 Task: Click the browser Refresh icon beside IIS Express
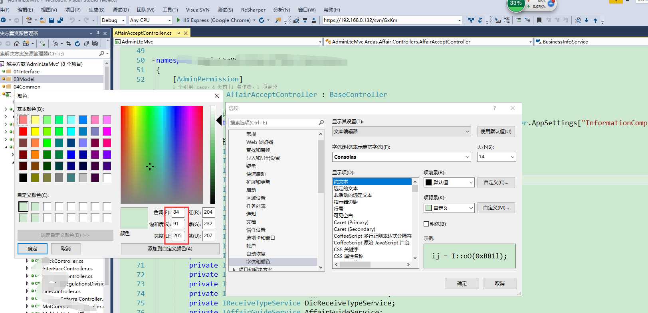262,20
